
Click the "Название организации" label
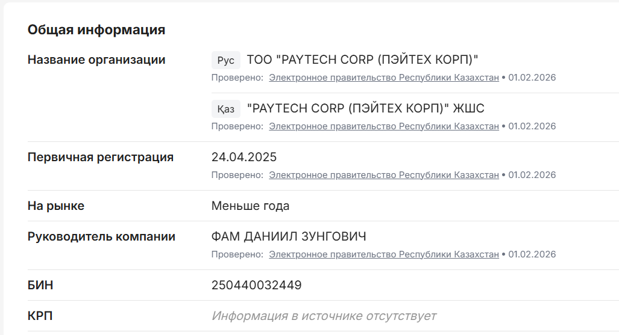pyautogui.click(x=96, y=60)
